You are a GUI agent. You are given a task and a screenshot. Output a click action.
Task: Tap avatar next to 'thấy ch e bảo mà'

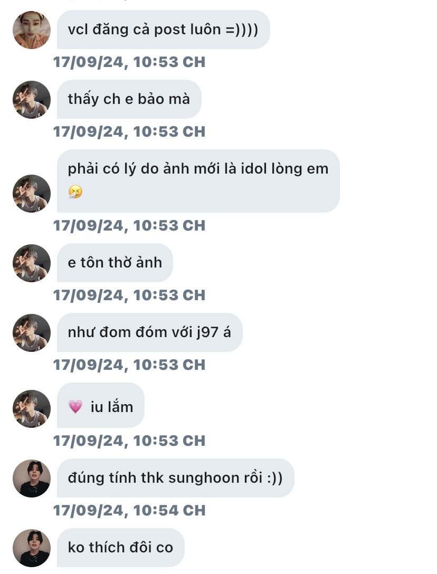[x=32, y=99]
